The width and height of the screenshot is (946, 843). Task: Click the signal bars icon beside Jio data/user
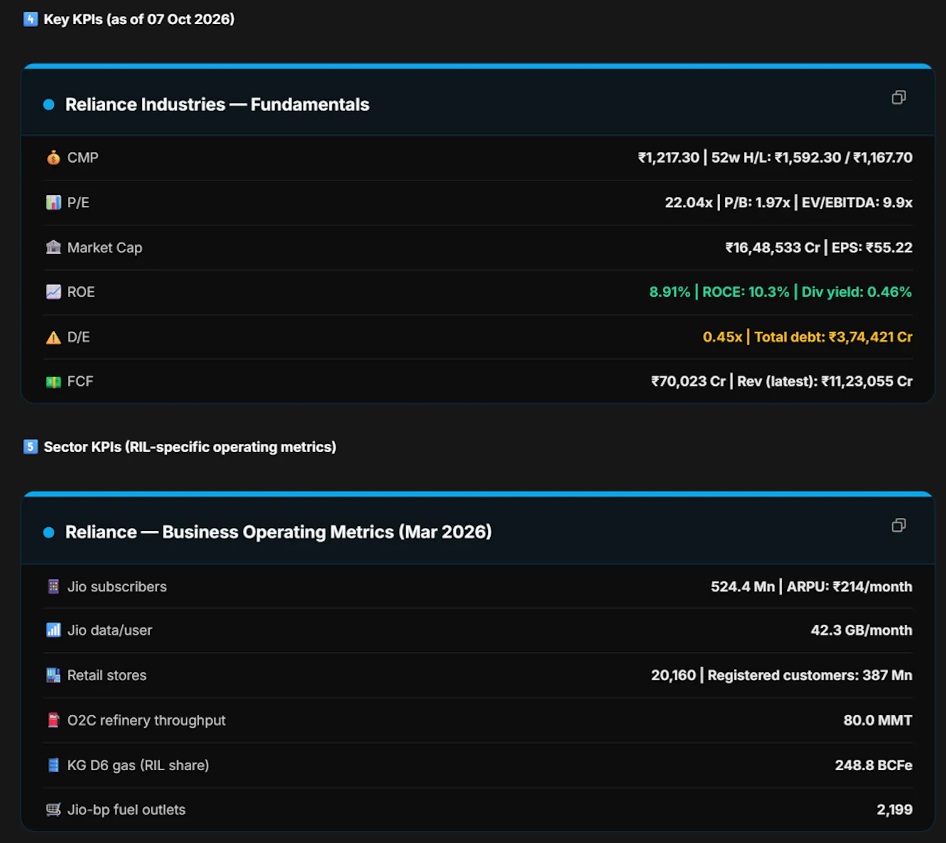(53, 630)
